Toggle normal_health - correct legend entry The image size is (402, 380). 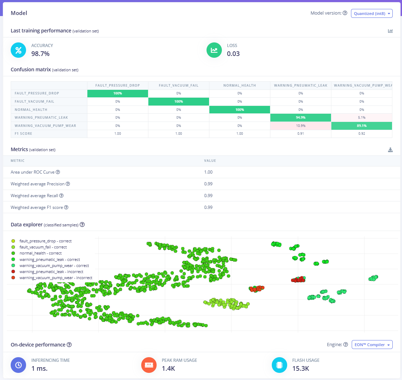coord(36,253)
